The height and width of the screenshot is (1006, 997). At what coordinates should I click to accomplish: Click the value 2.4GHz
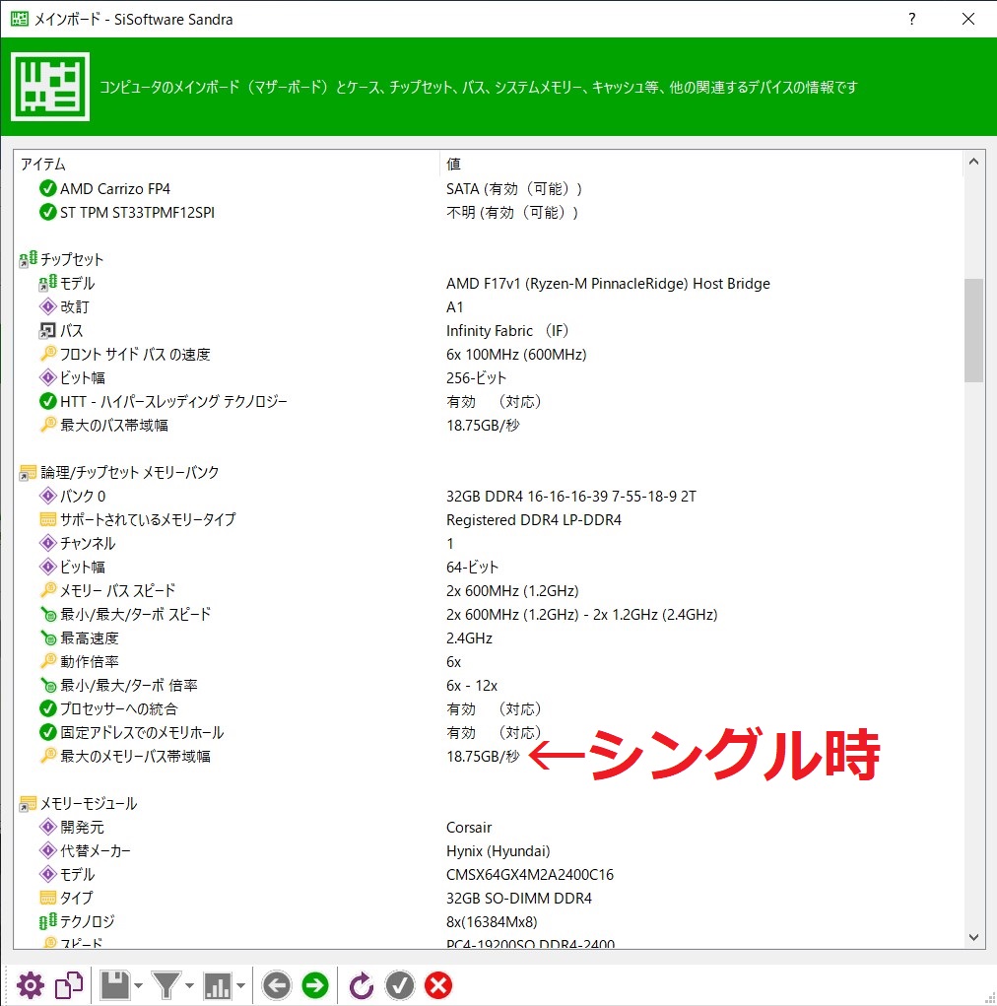469,637
